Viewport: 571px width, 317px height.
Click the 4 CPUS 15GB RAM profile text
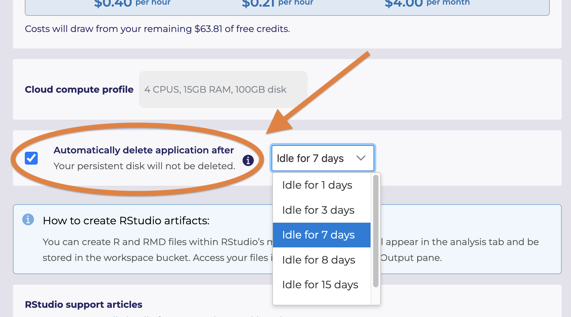[x=215, y=89]
